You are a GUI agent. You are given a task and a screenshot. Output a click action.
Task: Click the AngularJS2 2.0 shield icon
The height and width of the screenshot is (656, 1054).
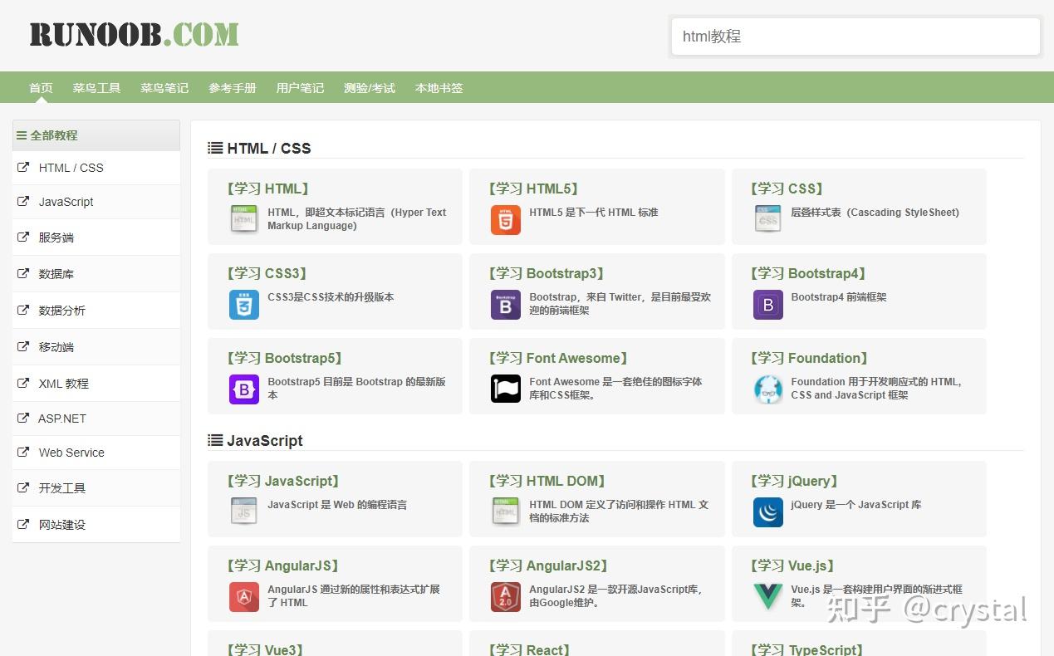(x=506, y=596)
